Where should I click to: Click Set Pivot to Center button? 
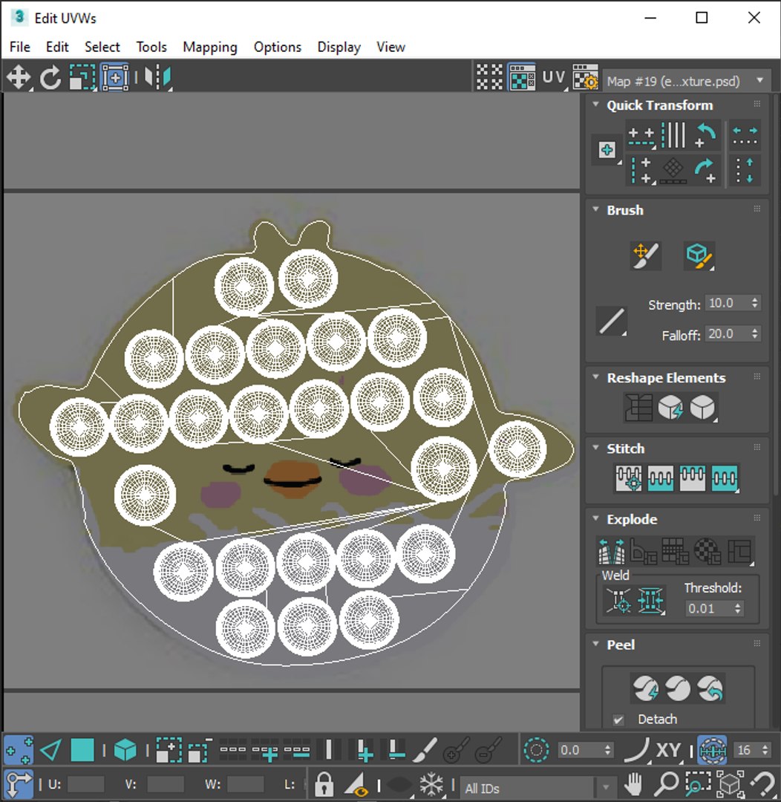[x=607, y=150]
